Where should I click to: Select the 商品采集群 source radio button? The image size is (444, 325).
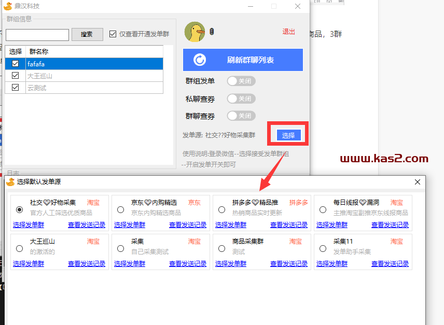coord(221,249)
